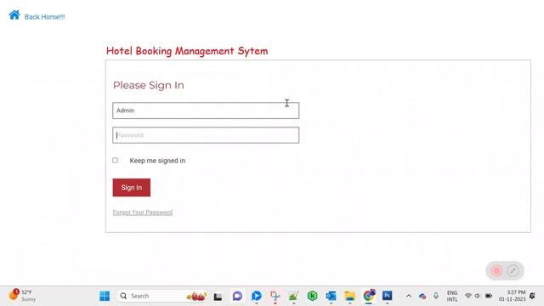
Task: Open the Back Home!!! link
Action: (44, 17)
